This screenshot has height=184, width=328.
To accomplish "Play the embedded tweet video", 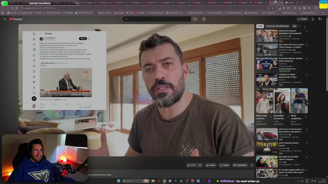I will click(42, 95).
